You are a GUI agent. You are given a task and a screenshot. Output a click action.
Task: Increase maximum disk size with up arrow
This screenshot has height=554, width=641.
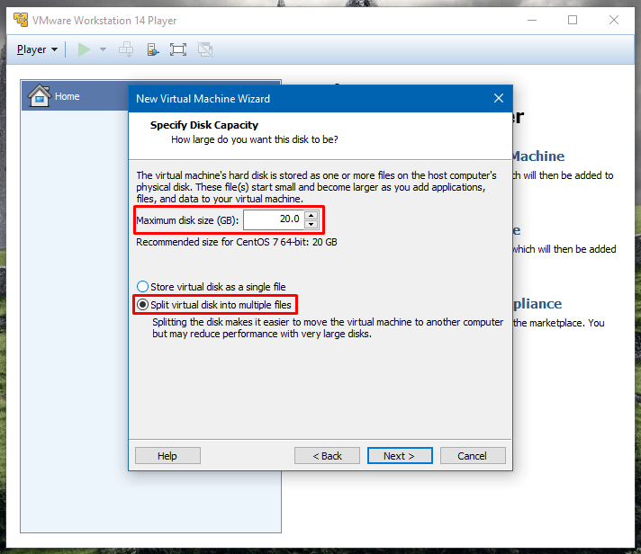[311, 215]
